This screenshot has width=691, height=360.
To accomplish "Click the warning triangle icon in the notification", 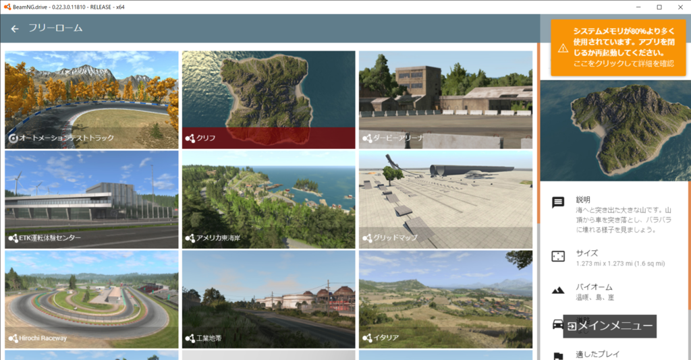I will coord(563,48).
